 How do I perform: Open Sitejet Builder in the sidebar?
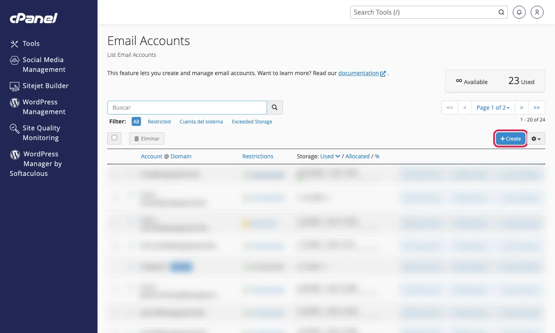pyautogui.click(x=46, y=86)
